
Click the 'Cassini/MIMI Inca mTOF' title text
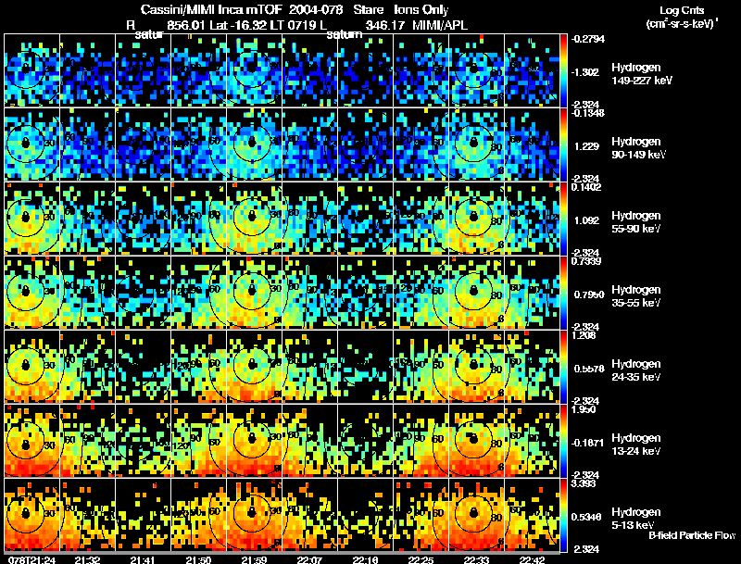pos(210,9)
